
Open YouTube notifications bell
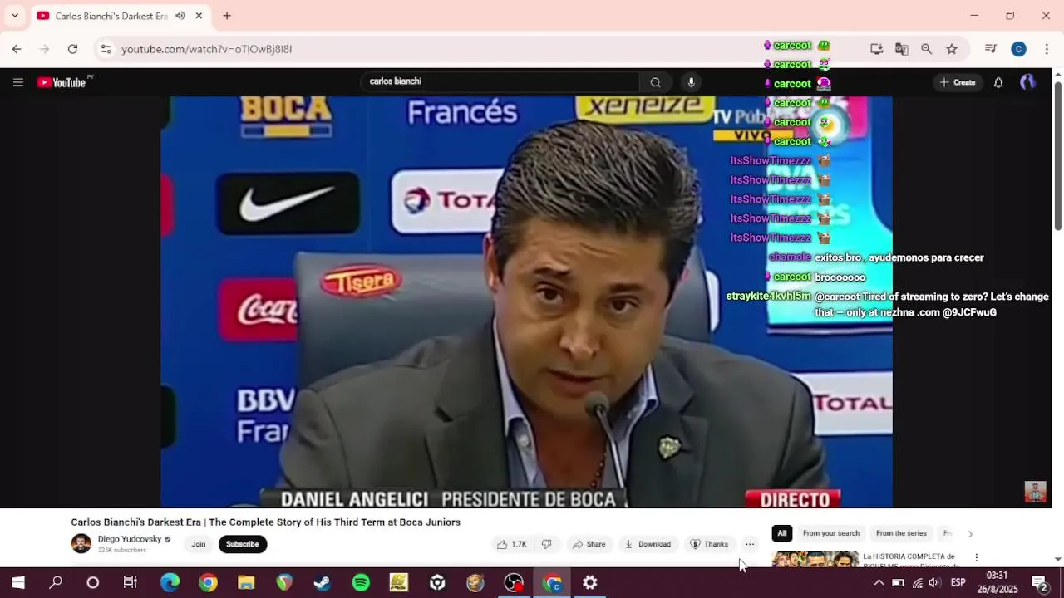(998, 82)
